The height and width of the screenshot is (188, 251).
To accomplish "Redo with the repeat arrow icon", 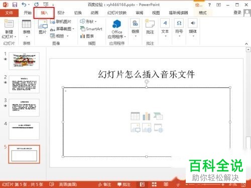I will 36,5.
